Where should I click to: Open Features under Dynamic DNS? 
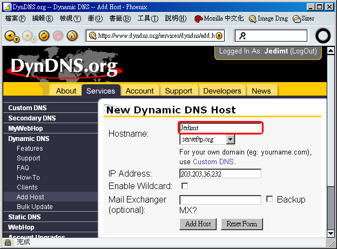click(x=30, y=149)
